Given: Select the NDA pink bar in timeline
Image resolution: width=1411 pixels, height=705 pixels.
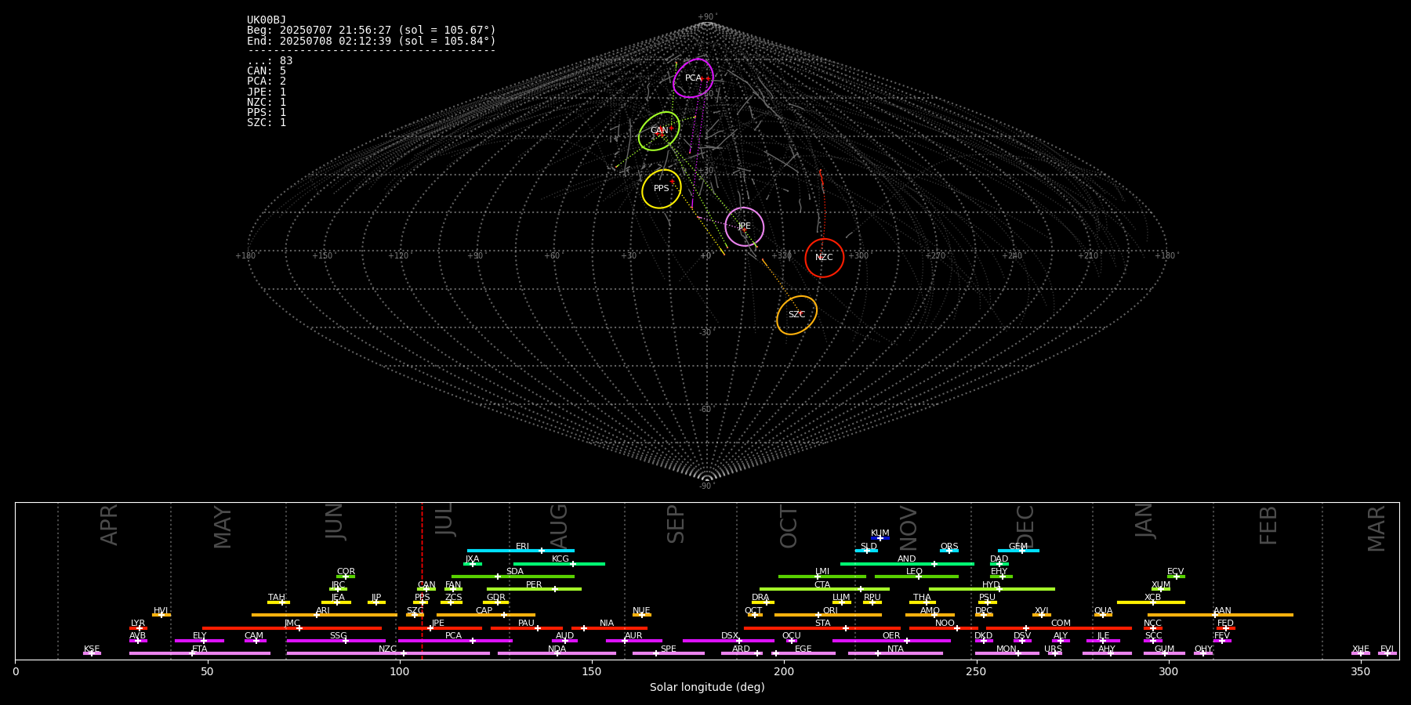Looking at the screenshot, I should pos(557,653).
